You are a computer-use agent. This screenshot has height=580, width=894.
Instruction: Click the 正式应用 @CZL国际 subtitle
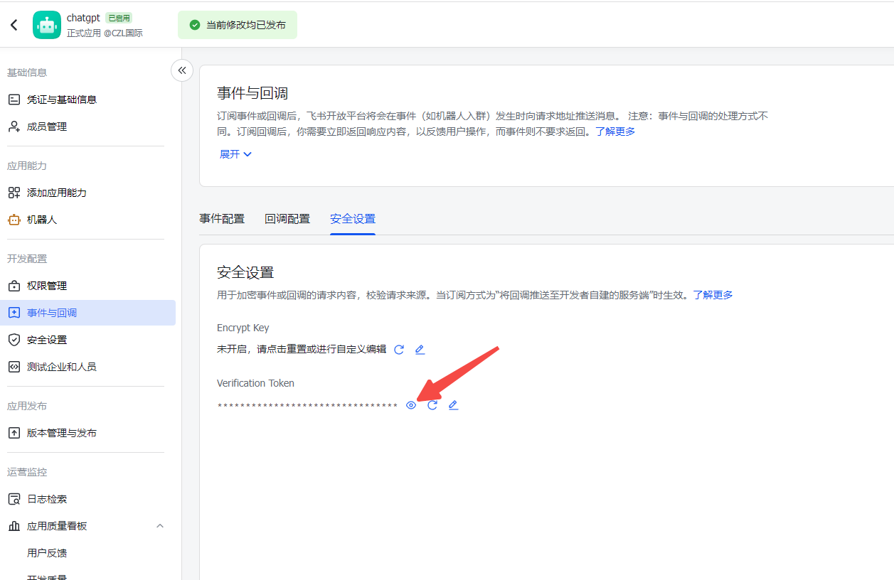coord(105,33)
